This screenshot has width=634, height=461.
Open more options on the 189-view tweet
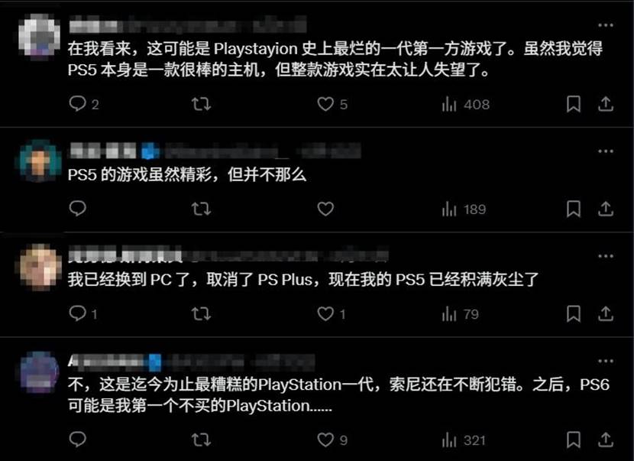pyautogui.click(x=605, y=151)
